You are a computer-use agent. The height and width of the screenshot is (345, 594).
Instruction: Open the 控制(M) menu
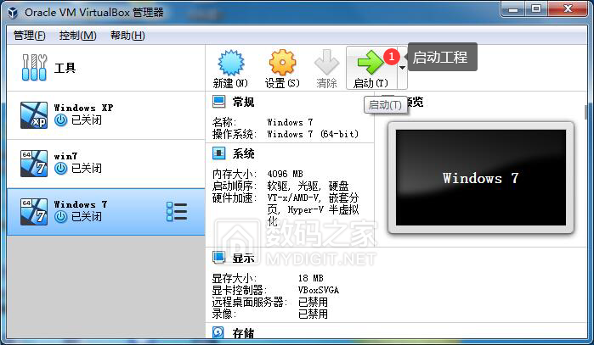tap(77, 36)
